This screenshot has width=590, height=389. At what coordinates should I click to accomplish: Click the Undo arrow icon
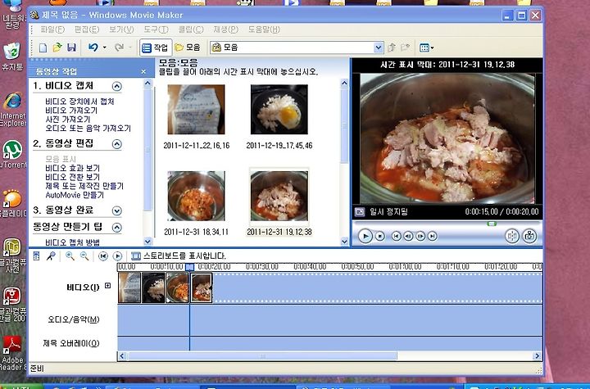pyautogui.click(x=93, y=47)
